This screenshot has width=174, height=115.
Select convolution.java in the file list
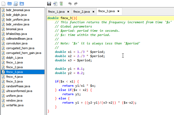point(16,43)
